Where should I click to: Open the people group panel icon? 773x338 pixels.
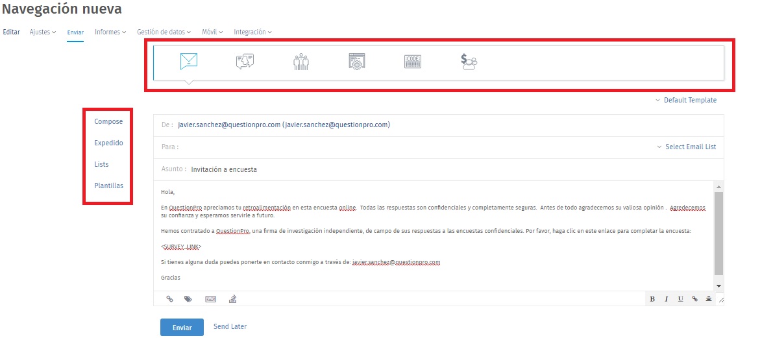click(x=301, y=62)
